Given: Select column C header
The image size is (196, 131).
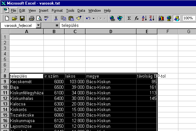Looking at the screenshot, I should 75,31.
